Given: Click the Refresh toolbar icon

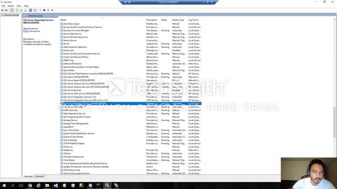Looking at the screenshot, I should (x=21, y=10).
